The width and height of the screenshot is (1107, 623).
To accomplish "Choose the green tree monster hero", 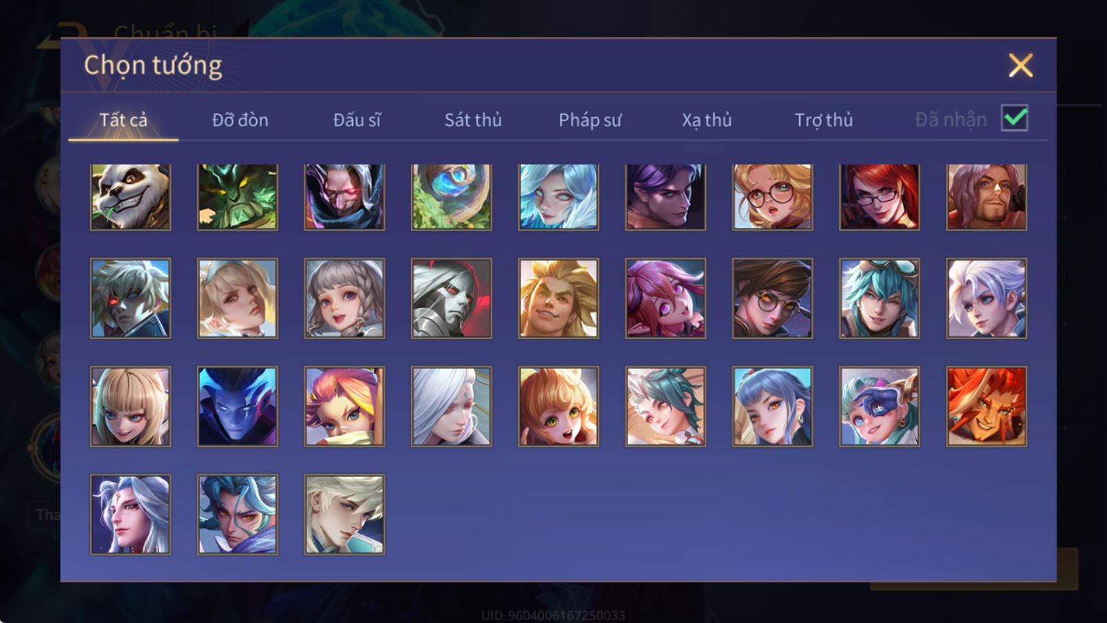I will click(x=237, y=197).
